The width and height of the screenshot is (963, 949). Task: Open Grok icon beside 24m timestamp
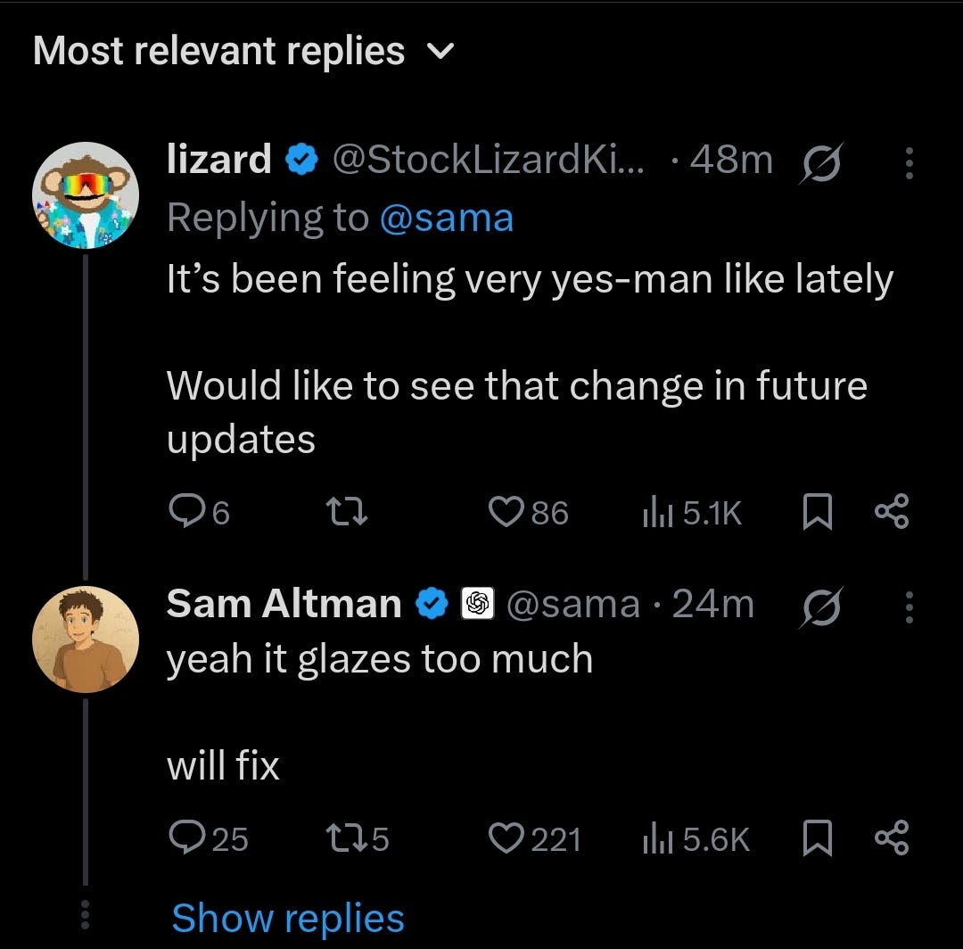822,607
